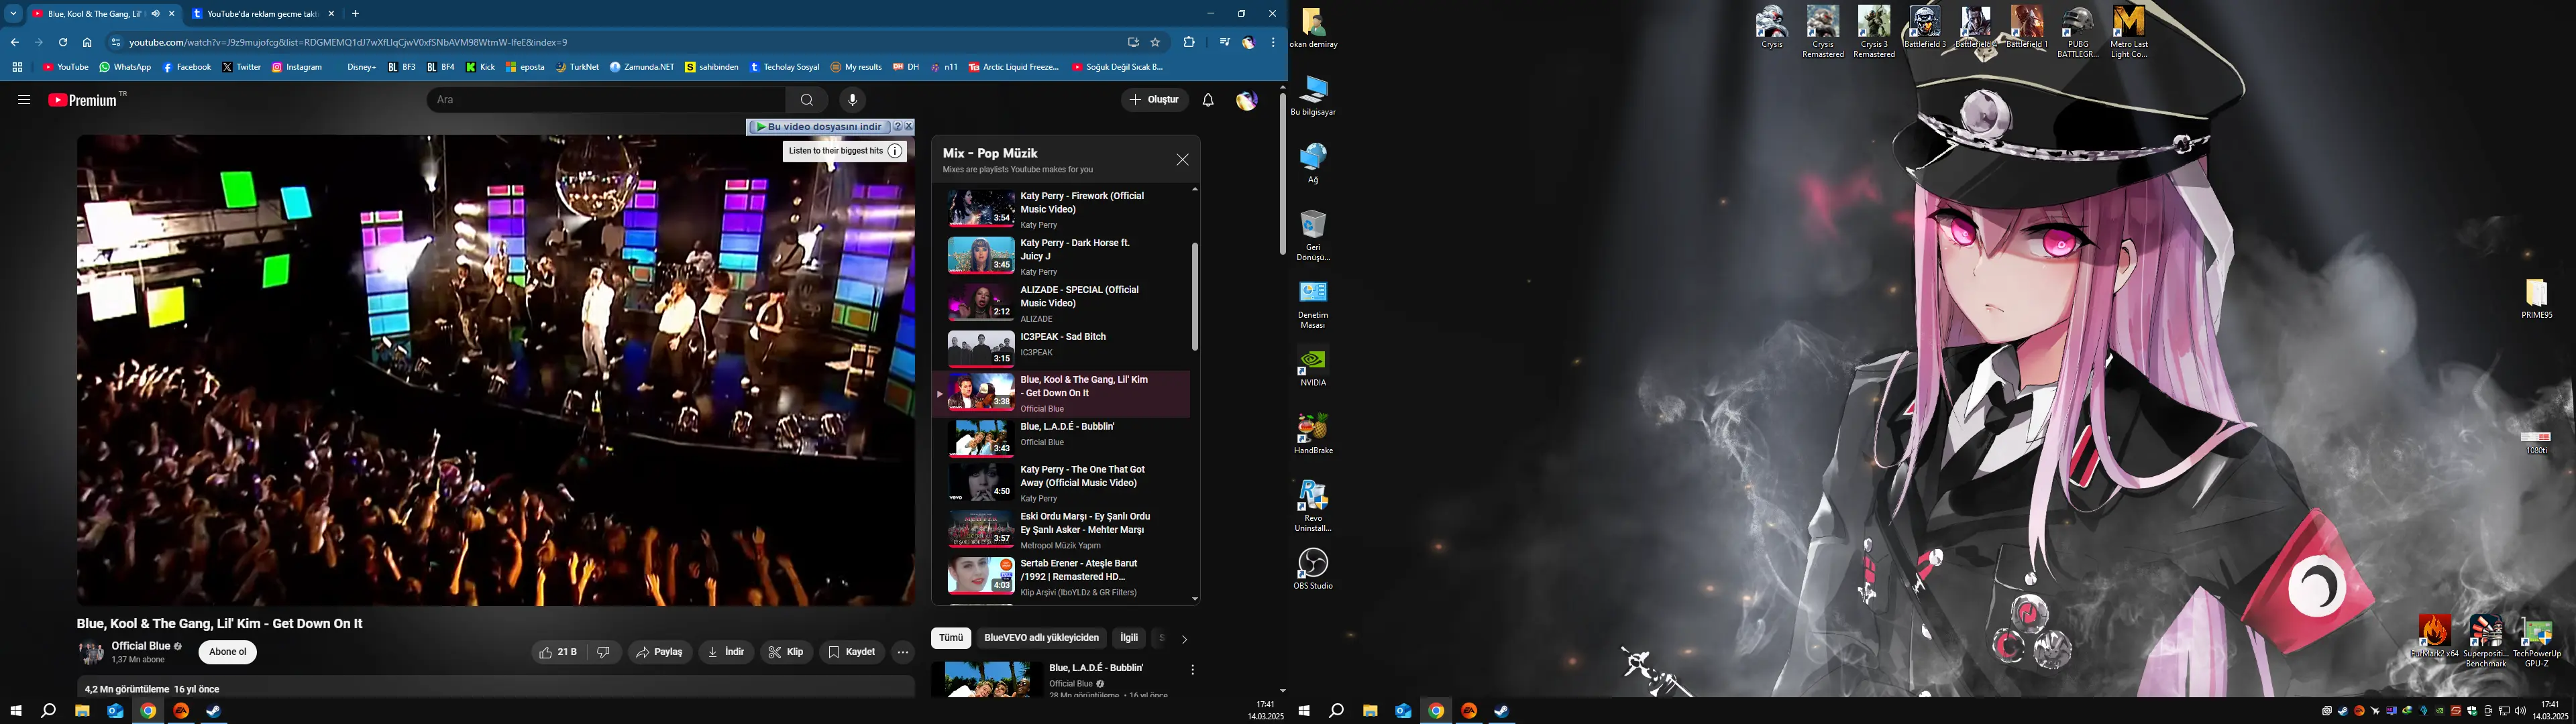Viewport: 2576px width, 724px height.
Task: Open Chrome media controls icon
Action: tap(1225, 42)
